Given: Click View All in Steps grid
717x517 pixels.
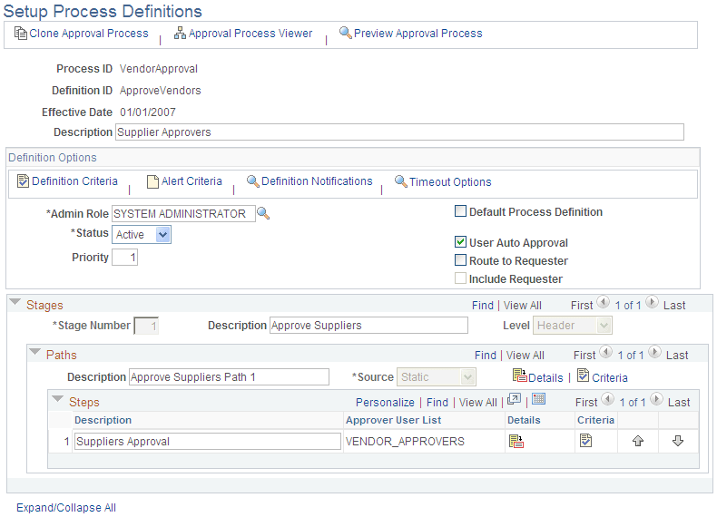Looking at the screenshot, I should 477,403.
